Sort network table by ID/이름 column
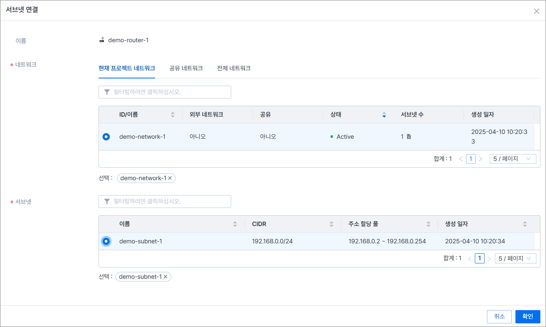 pyautogui.click(x=172, y=115)
